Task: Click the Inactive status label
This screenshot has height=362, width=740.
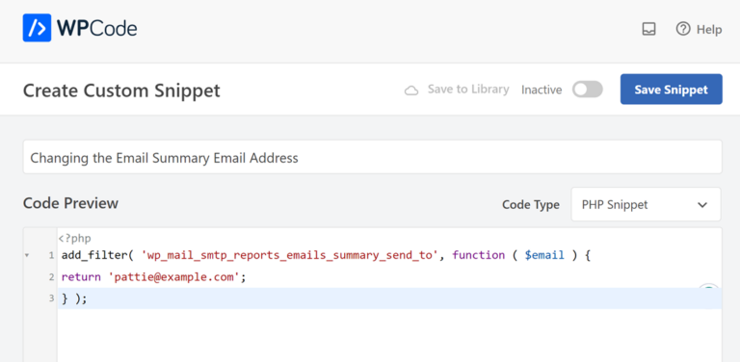Action: 542,90
